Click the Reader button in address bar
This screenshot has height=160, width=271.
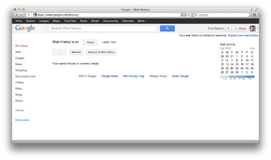[184, 15]
